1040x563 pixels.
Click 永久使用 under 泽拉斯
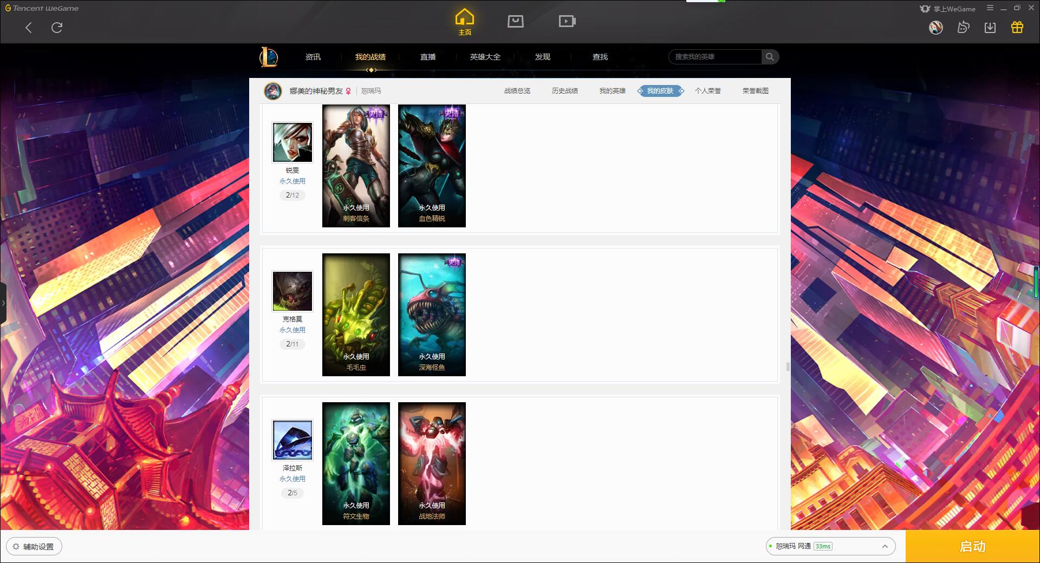pyautogui.click(x=292, y=479)
